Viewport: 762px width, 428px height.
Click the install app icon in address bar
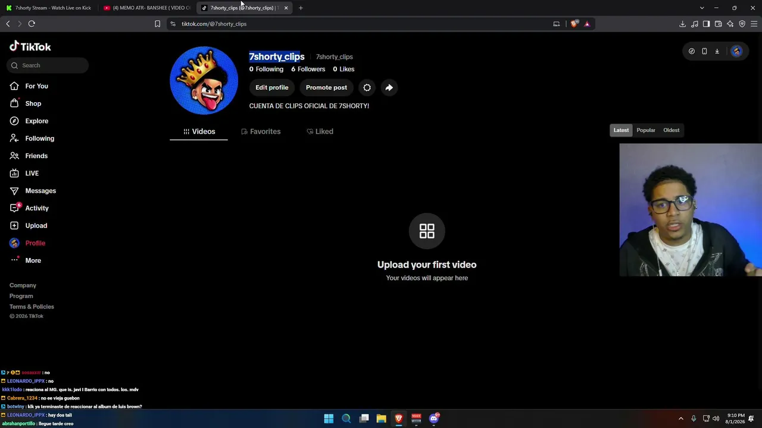(x=556, y=24)
